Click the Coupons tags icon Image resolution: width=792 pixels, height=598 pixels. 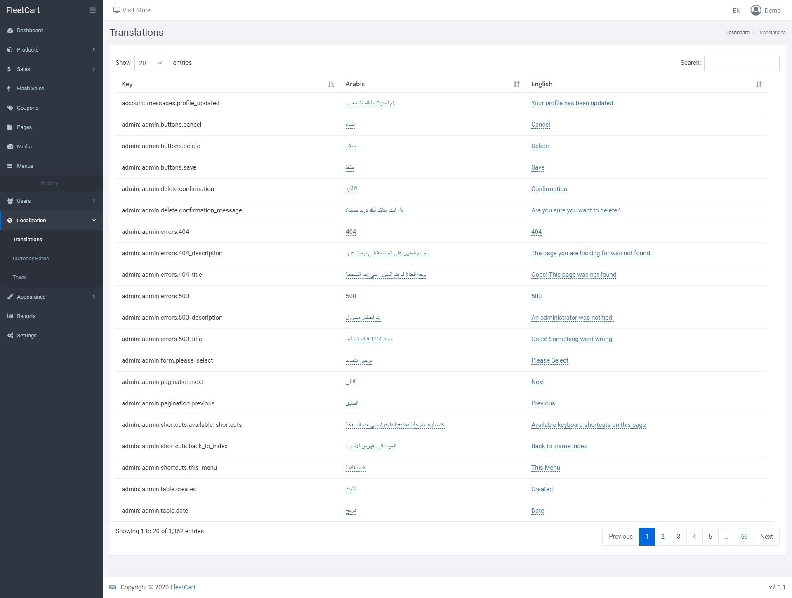(x=10, y=108)
